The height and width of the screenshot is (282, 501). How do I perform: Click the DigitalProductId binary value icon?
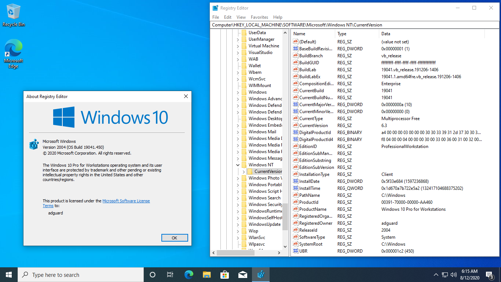pyautogui.click(x=296, y=133)
